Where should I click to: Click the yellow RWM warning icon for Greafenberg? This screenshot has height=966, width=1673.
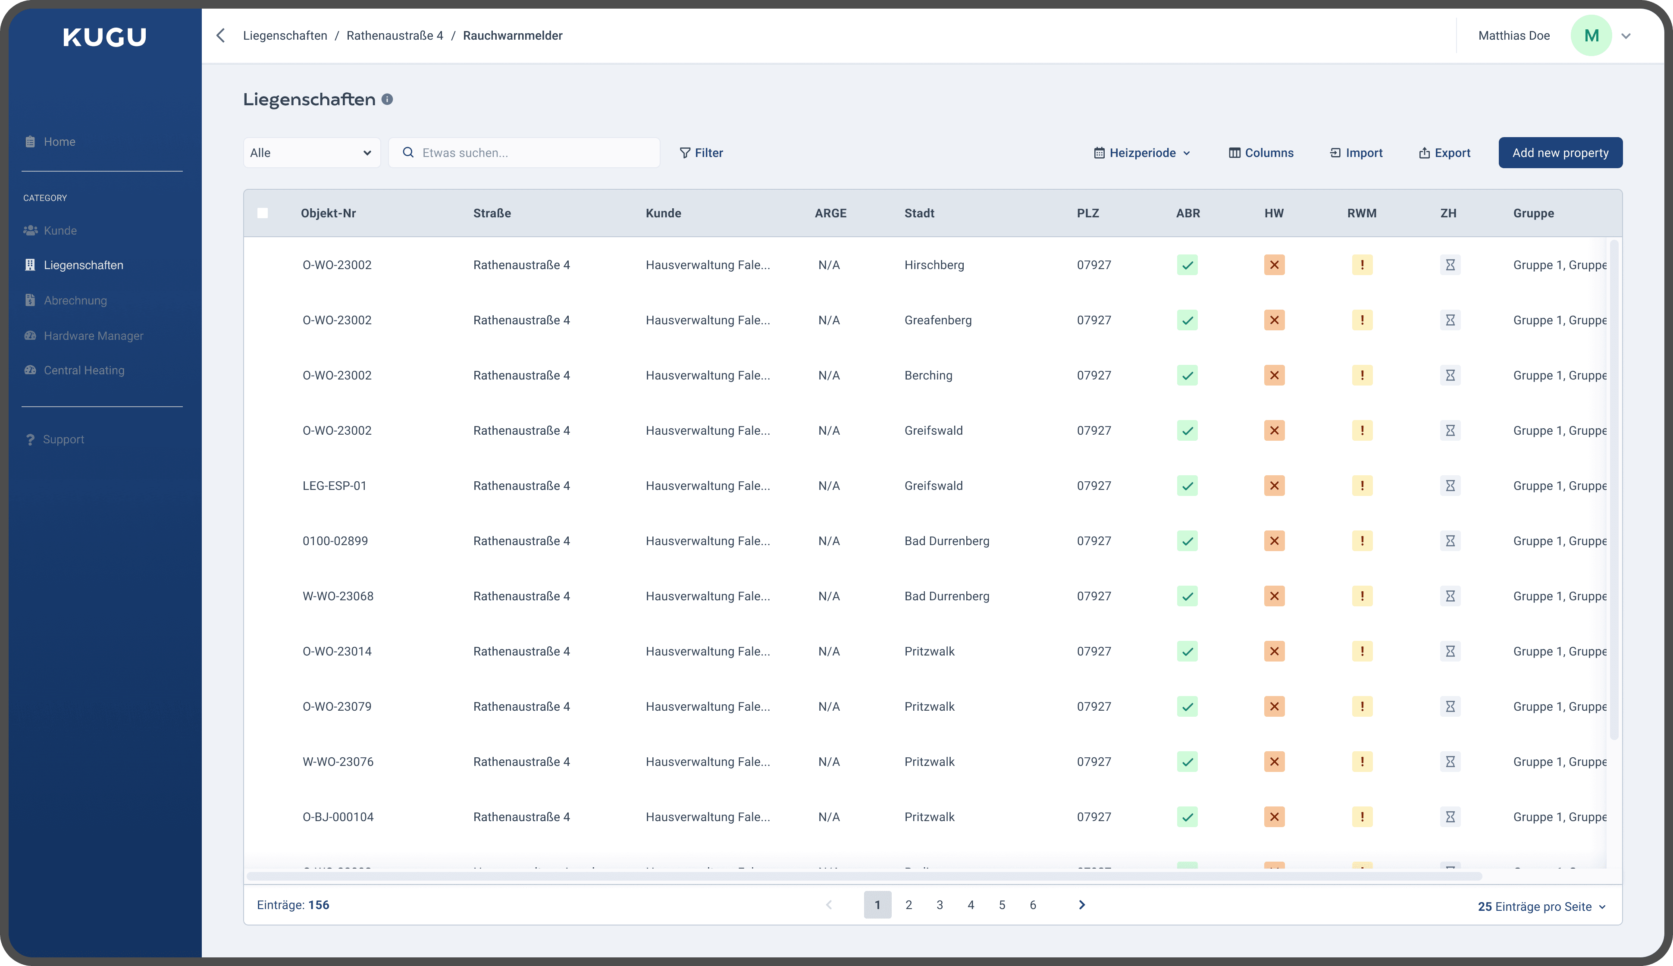coord(1362,320)
